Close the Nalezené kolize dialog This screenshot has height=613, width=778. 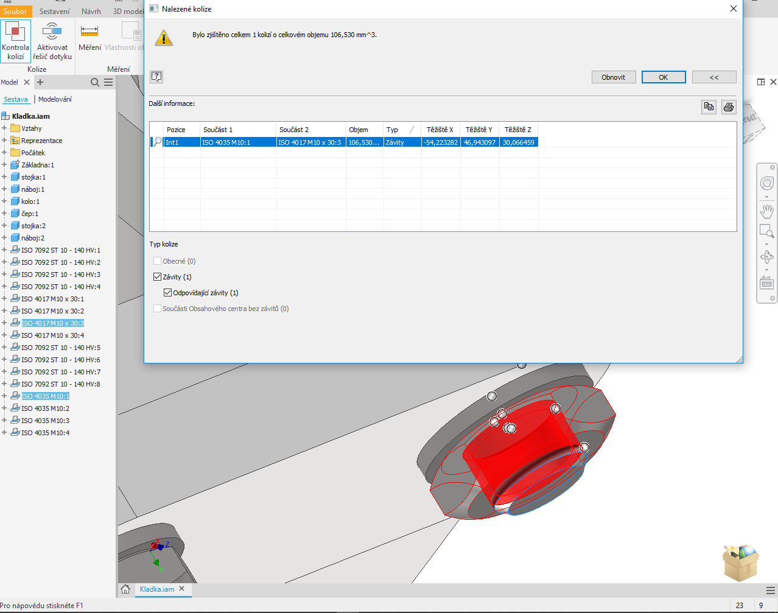coord(734,9)
